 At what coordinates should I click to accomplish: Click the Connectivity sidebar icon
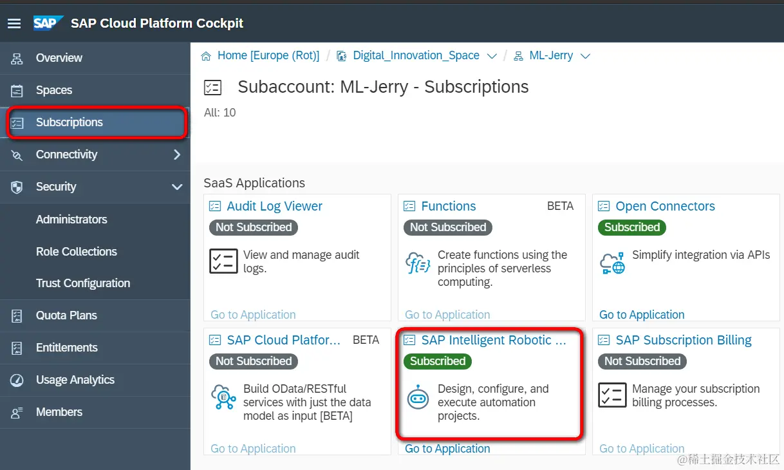17,155
